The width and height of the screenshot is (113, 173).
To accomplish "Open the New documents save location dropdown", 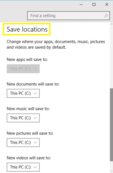I will 23,93.
